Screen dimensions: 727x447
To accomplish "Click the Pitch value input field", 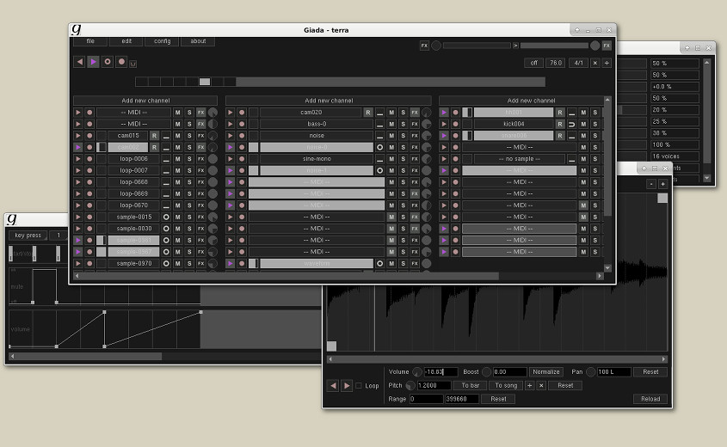I will click(434, 386).
